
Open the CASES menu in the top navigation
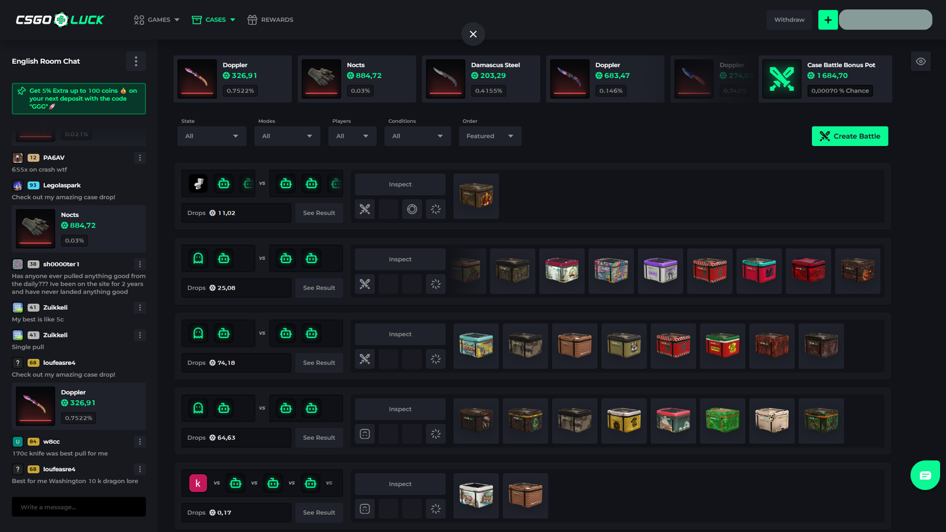click(x=213, y=20)
